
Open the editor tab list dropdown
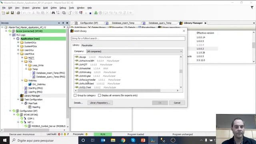pos(254,23)
